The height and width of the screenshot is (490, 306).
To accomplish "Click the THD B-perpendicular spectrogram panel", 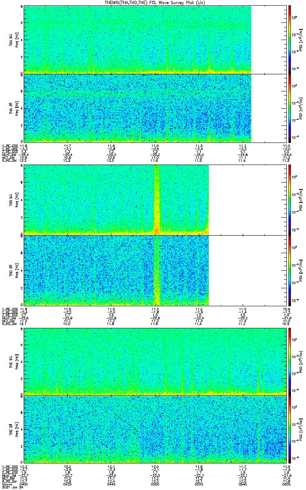I will [155, 200].
